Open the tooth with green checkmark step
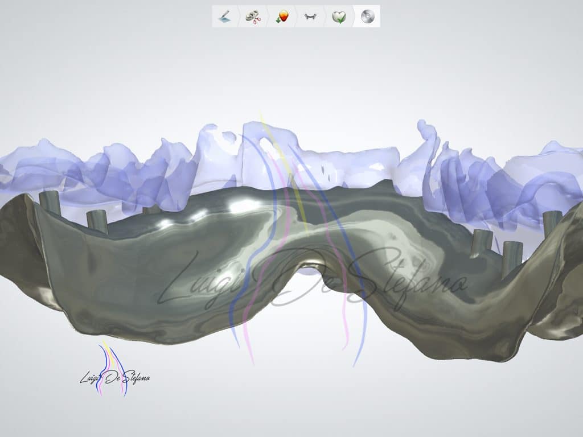583x437 pixels. (339, 17)
